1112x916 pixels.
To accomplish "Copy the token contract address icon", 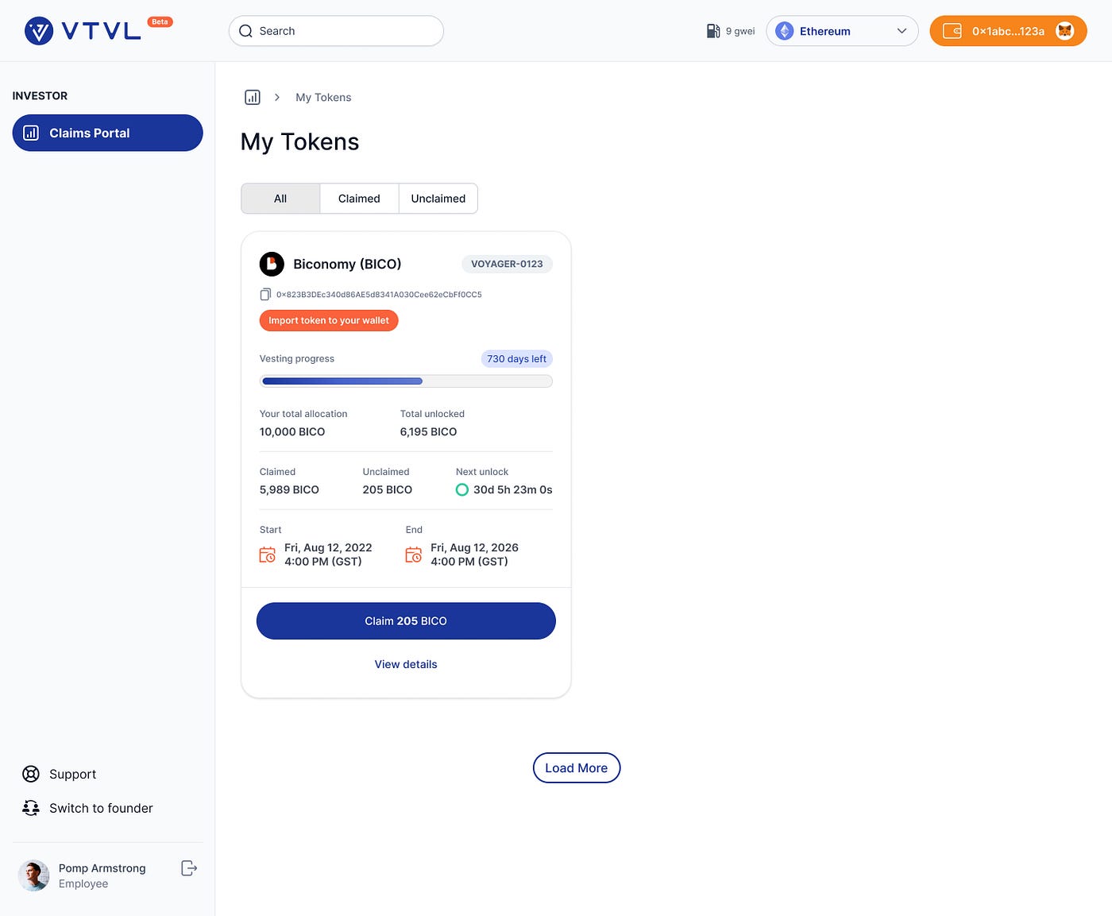I will pos(265,294).
